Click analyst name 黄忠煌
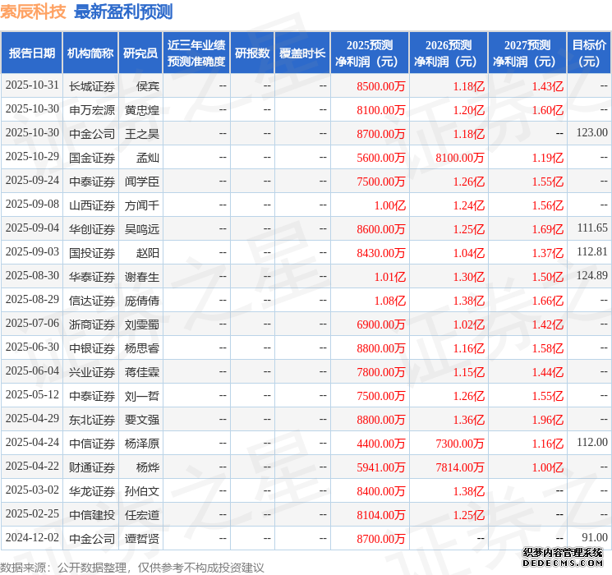 click(141, 109)
